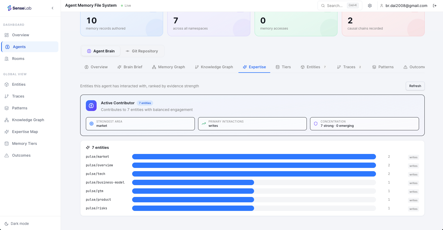Click the Rooms book icon

pos(7,59)
